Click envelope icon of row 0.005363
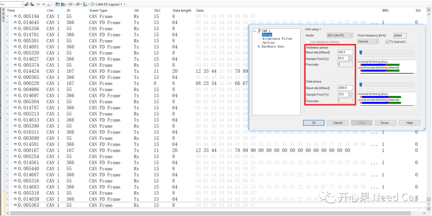 click(x=15, y=205)
